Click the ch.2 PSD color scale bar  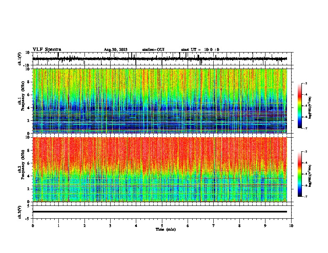(299, 174)
